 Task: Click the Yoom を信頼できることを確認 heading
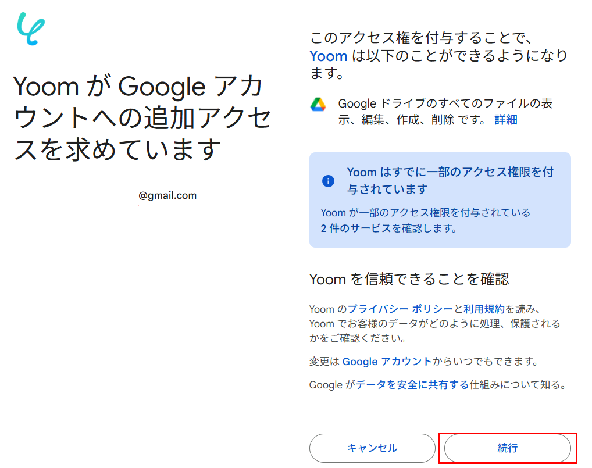pyautogui.click(x=409, y=279)
